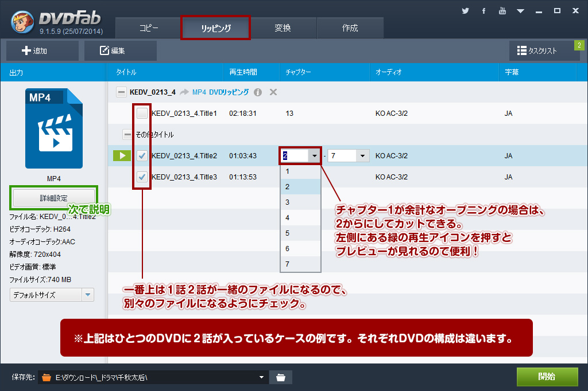Screen dimensions: 588x391
Task: Open the デフォルトサイズ size dropdown
Action: tap(52, 295)
